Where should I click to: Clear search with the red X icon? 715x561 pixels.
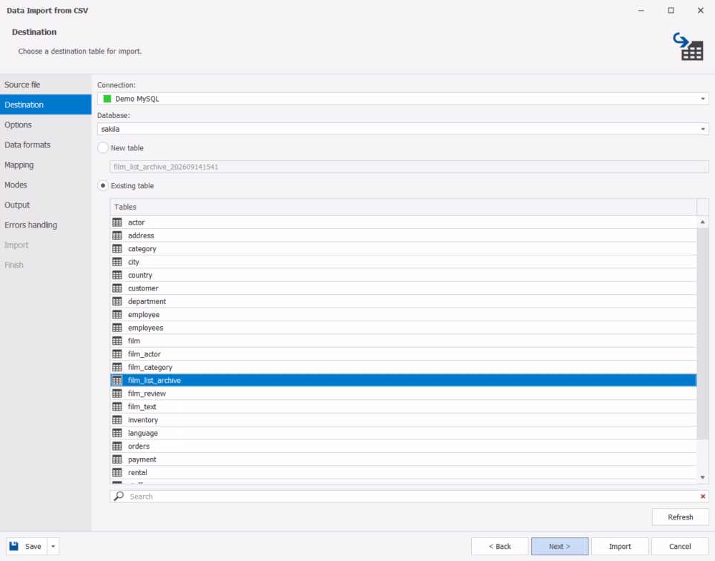(703, 496)
